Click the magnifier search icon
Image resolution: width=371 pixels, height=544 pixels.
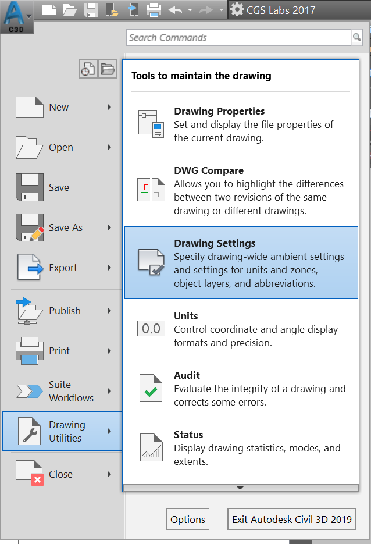(357, 37)
